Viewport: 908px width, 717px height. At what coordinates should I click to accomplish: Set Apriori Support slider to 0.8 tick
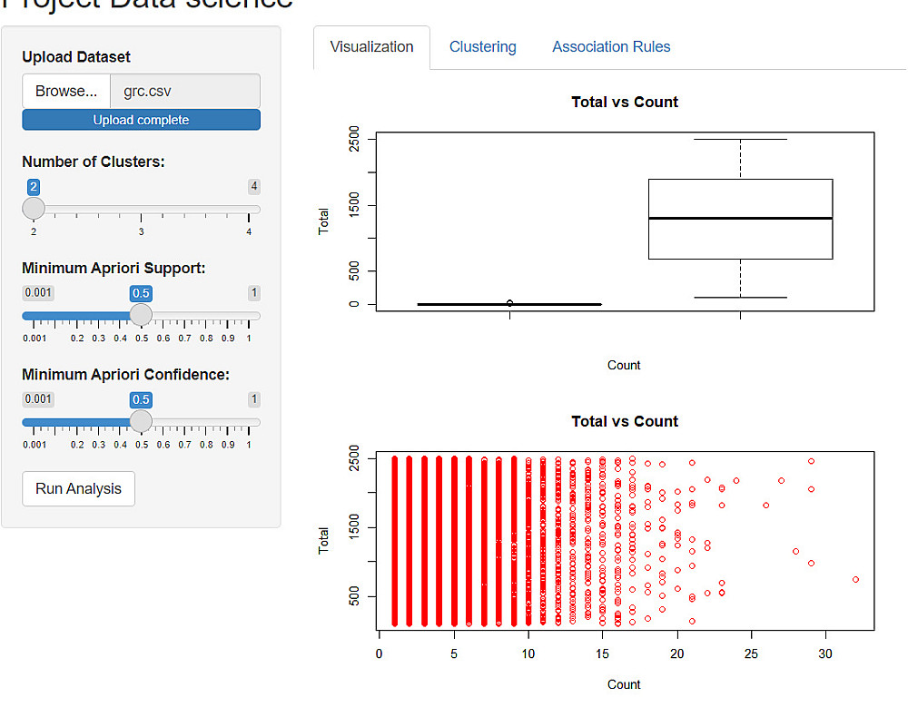pyautogui.click(x=206, y=316)
